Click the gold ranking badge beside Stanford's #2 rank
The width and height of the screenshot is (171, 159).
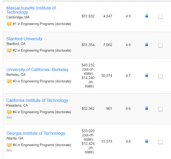pos(9,51)
